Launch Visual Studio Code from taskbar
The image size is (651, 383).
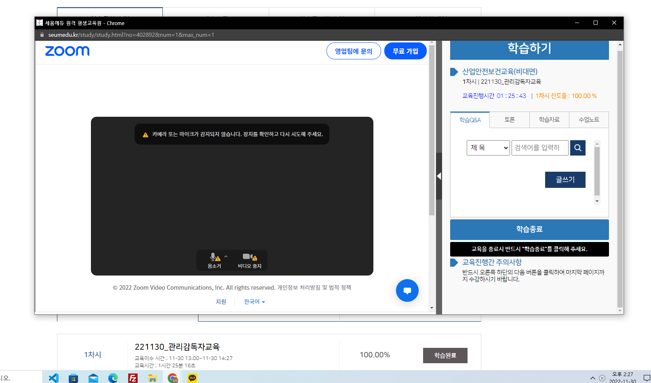pyautogui.click(x=54, y=378)
